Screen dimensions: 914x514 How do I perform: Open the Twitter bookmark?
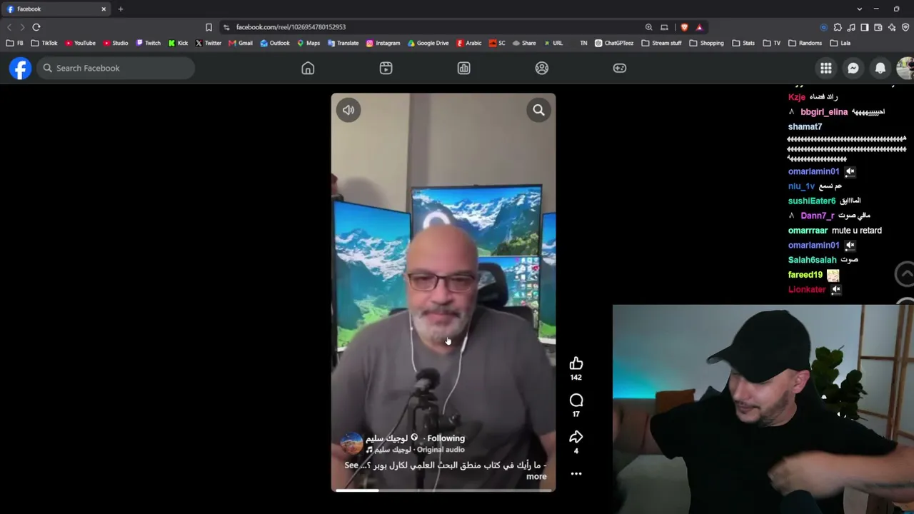point(209,43)
